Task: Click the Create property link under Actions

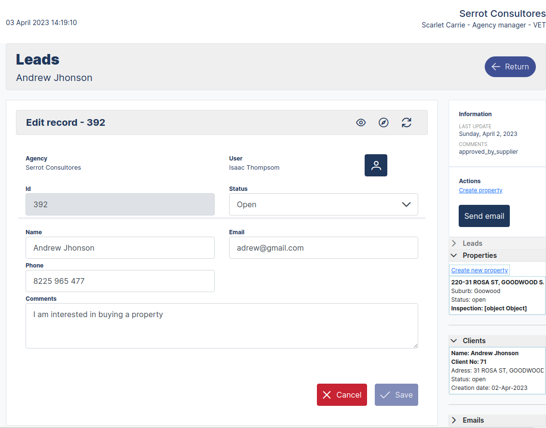Action: pyautogui.click(x=480, y=190)
